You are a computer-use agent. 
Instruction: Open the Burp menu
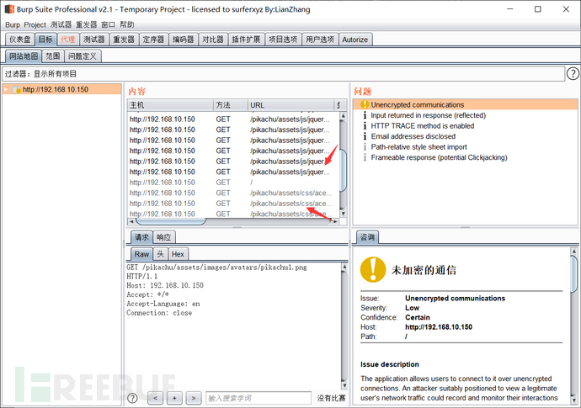point(13,24)
